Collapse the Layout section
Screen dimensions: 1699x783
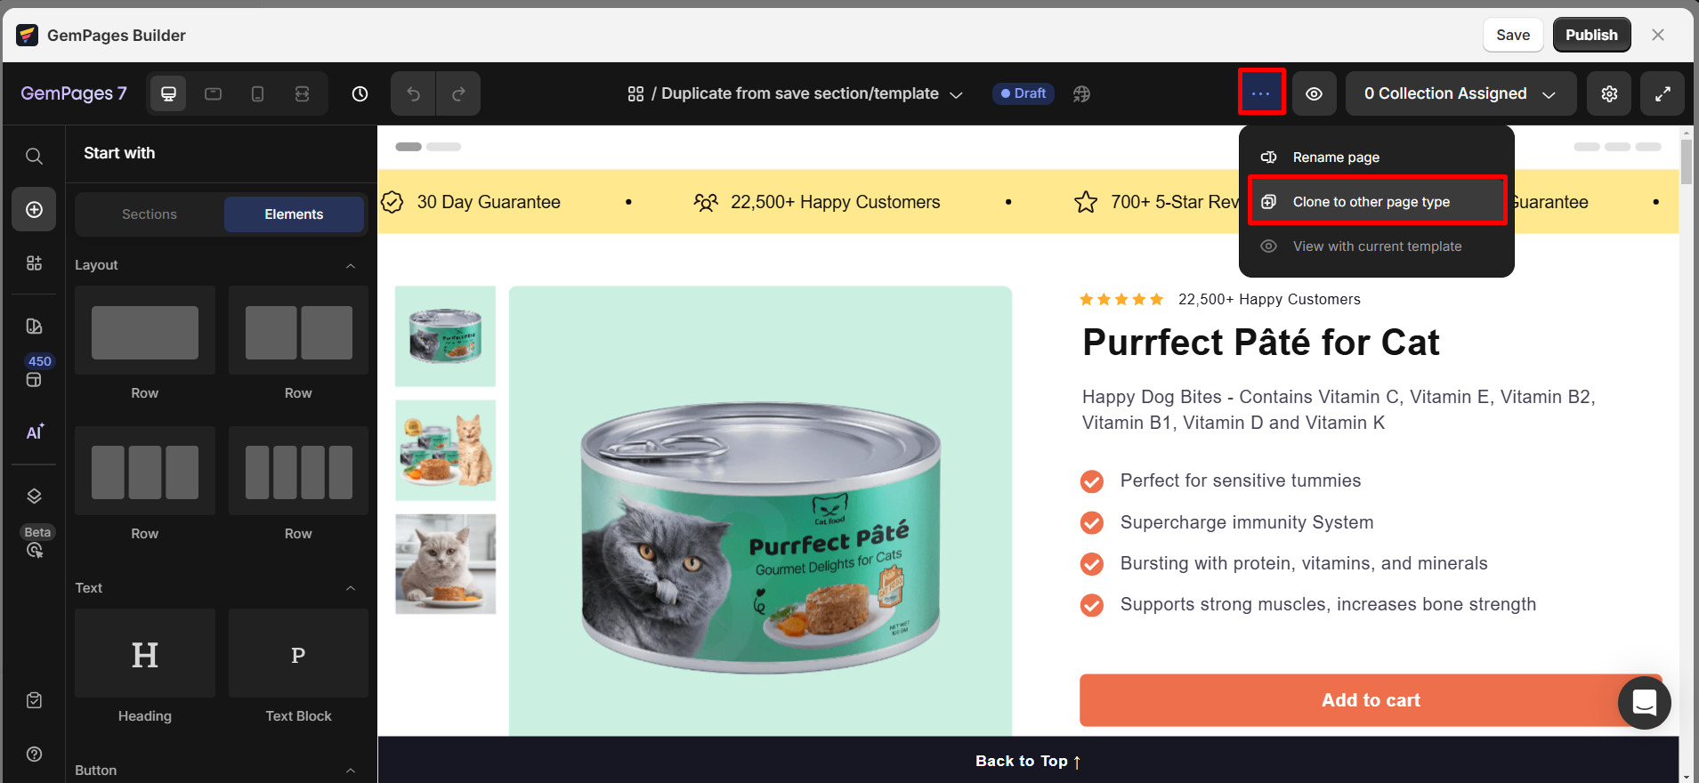(x=351, y=265)
